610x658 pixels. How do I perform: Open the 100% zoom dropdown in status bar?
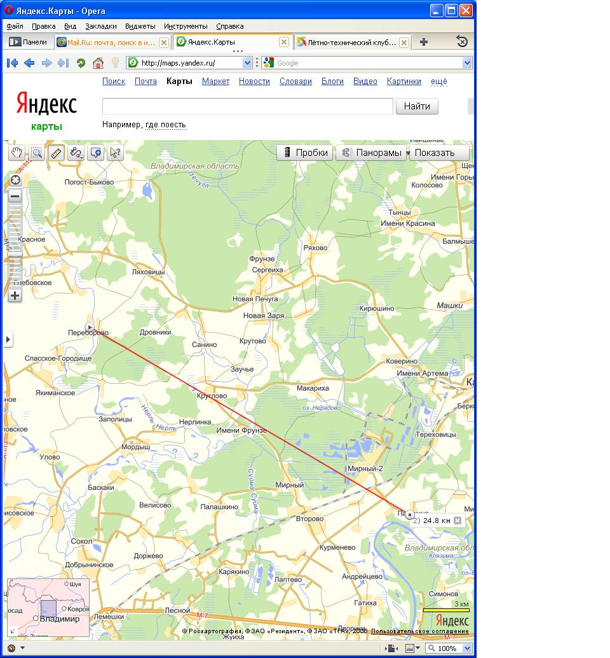coord(468,648)
